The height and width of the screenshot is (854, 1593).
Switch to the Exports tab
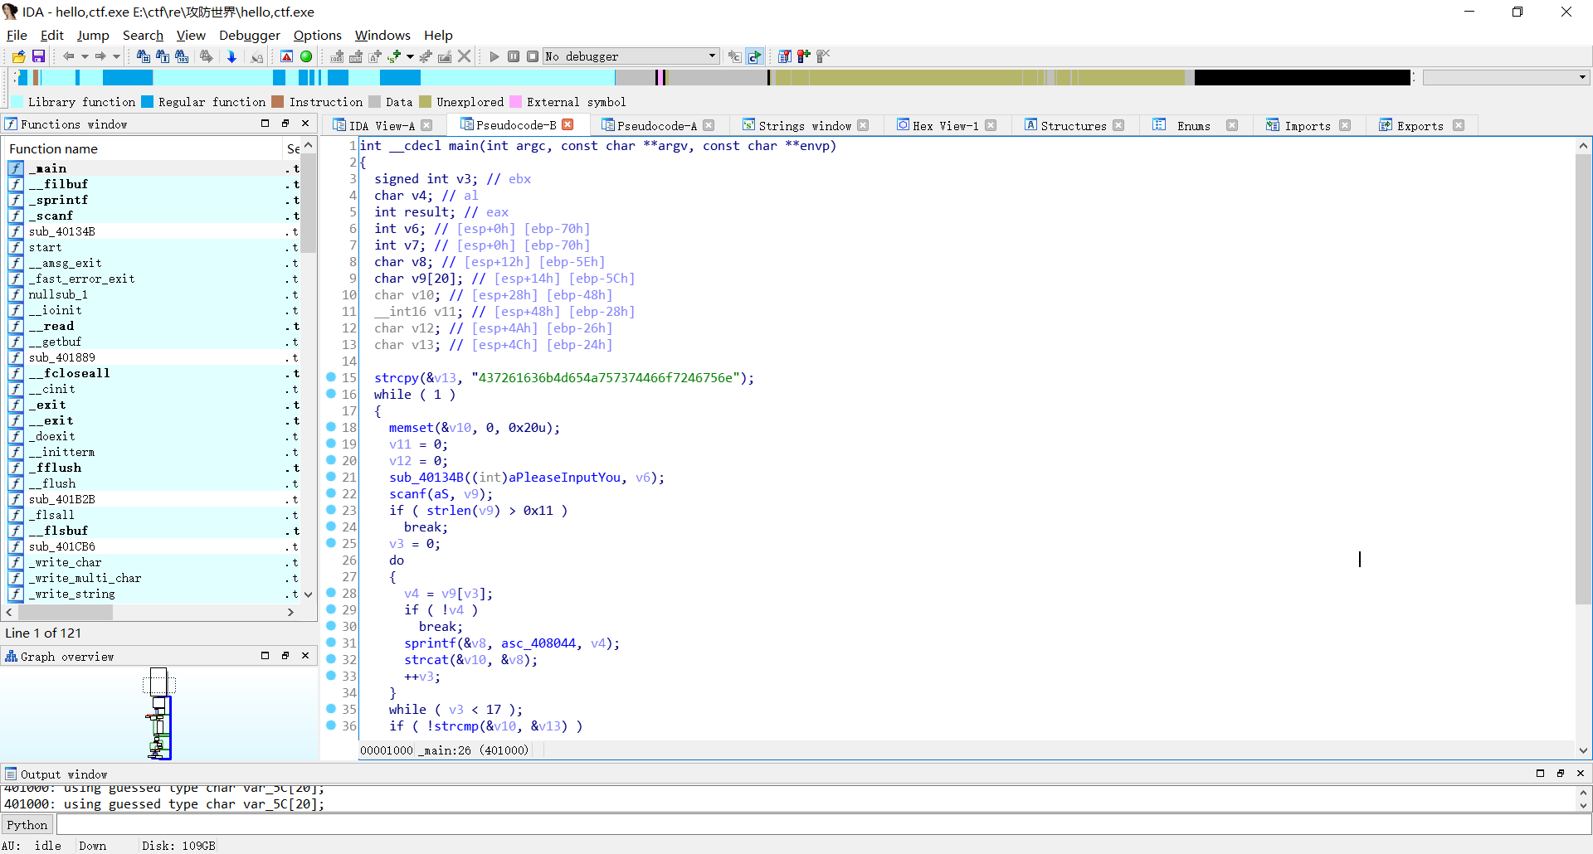click(x=1420, y=125)
